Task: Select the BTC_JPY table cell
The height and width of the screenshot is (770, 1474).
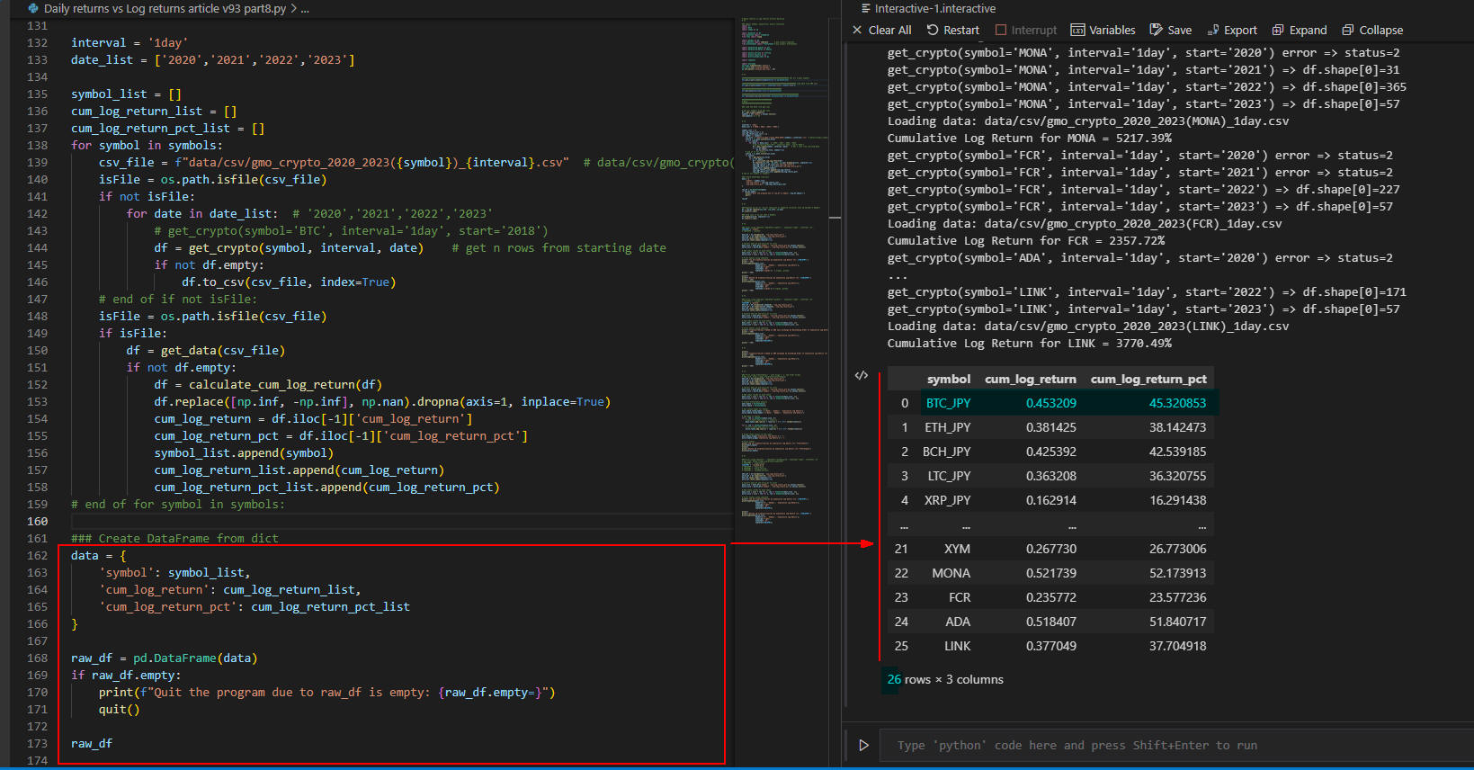Action: coord(948,403)
